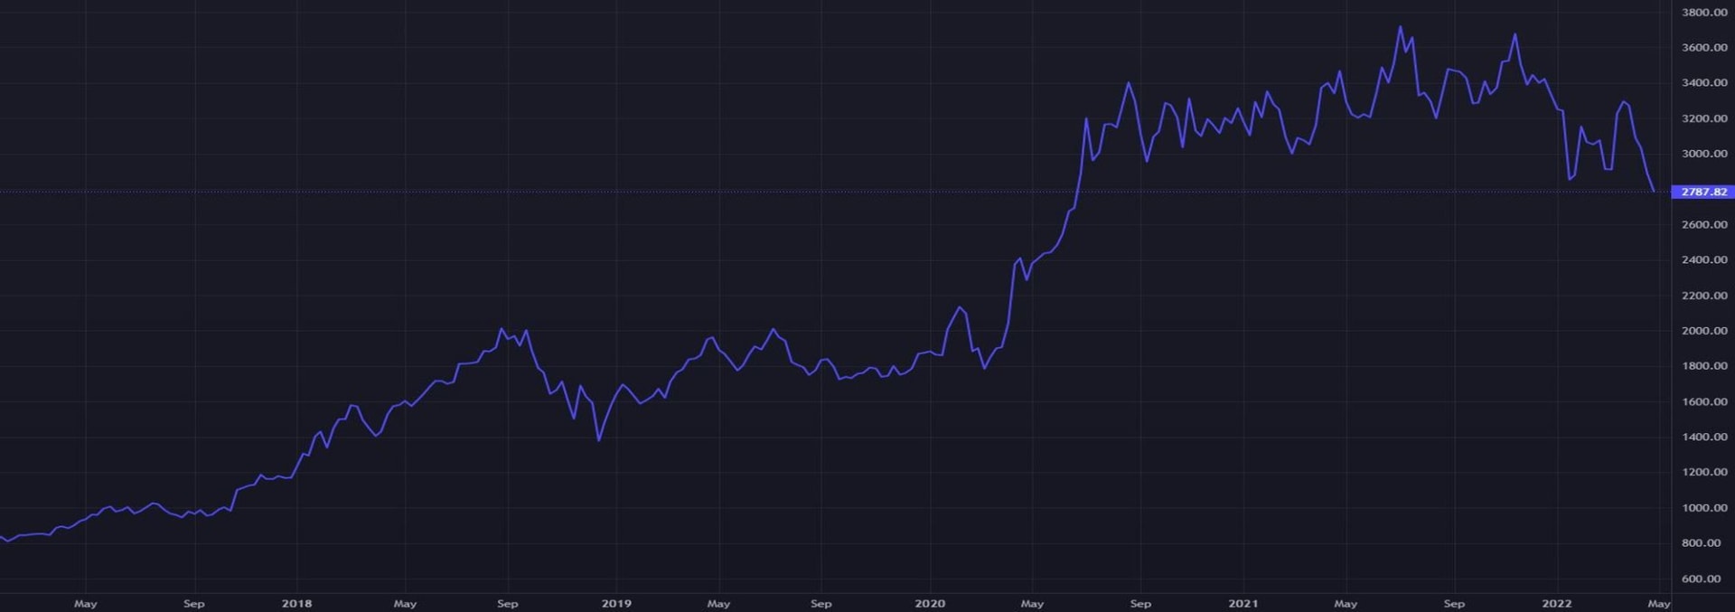
Task: Click the Sep label just before 2018
Action: coord(193,603)
